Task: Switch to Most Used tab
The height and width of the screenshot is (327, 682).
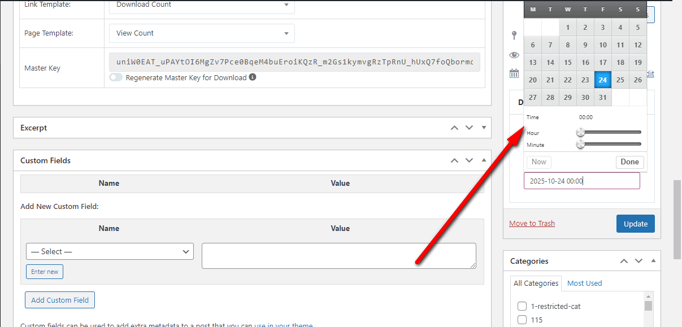Action: coord(585,283)
